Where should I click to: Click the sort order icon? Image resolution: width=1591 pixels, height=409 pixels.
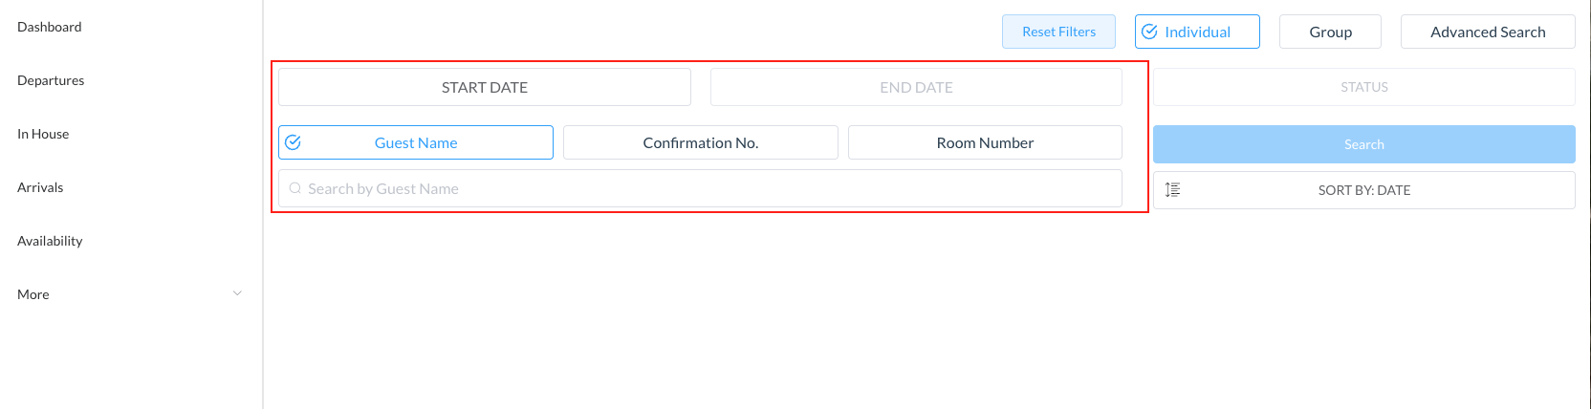pos(1172,190)
